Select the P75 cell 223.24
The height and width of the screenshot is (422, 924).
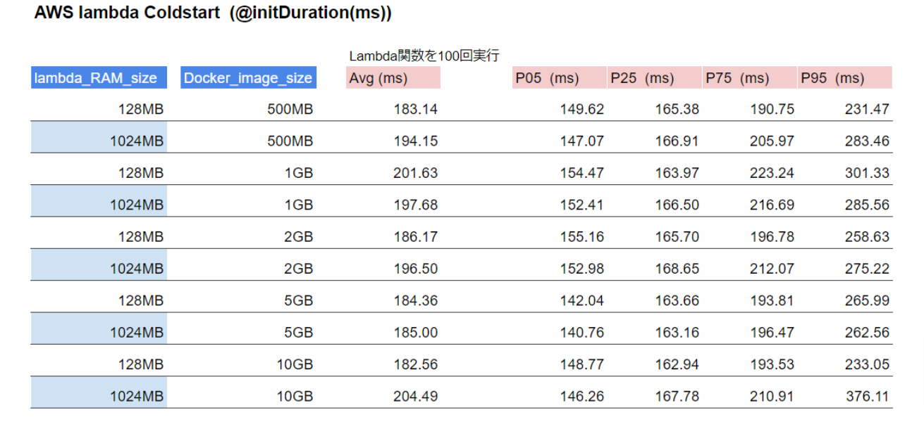(x=772, y=173)
